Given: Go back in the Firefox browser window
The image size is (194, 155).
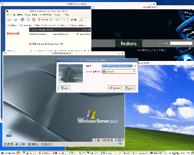Looking at the screenshot, I should click(9, 20).
